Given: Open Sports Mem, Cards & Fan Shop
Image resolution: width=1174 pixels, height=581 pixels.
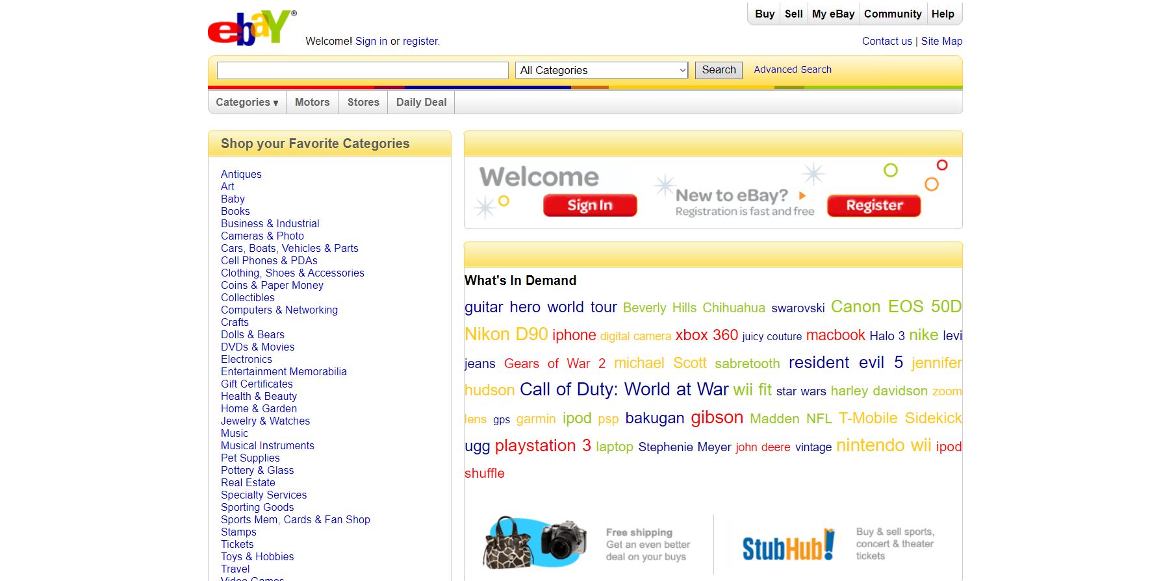Looking at the screenshot, I should pyautogui.click(x=296, y=519).
